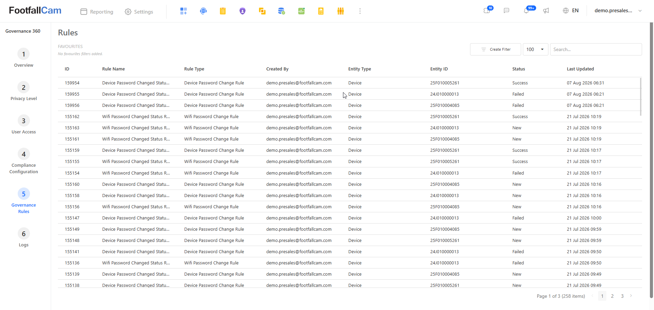Go to step 6 Logs
Image resolution: width=654 pixels, height=310 pixels.
(x=24, y=238)
